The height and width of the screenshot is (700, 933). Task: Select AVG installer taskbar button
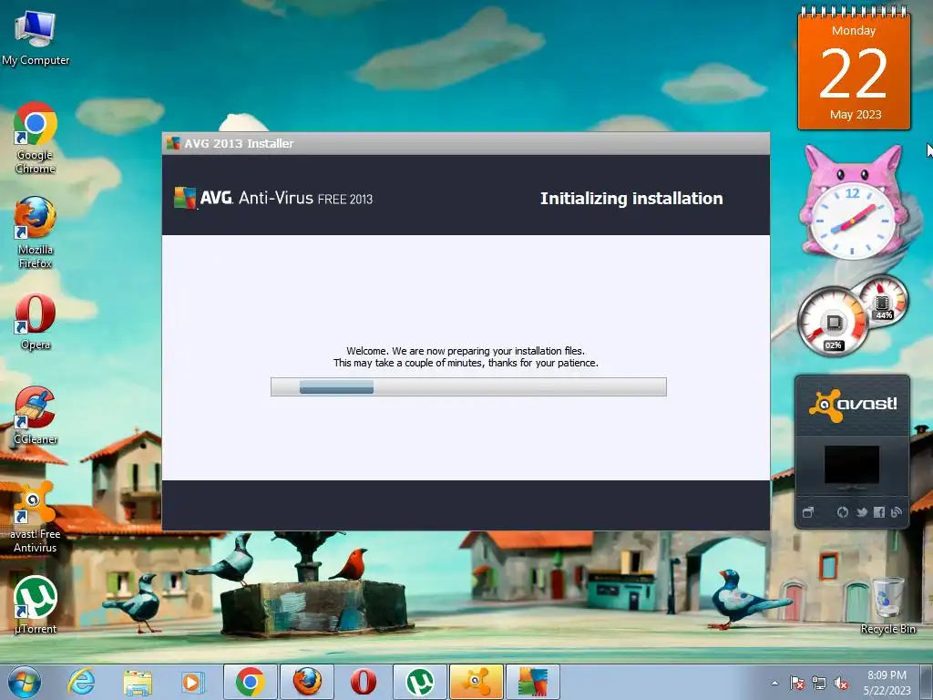pos(533,682)
